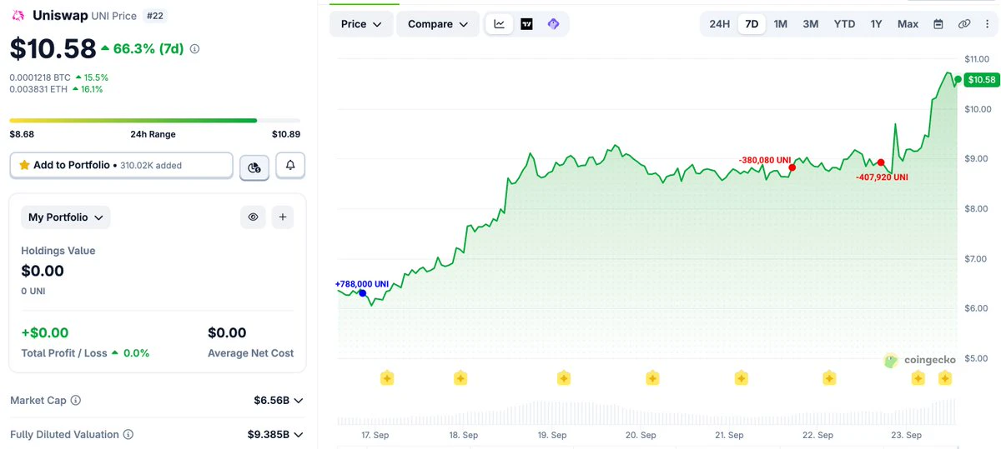Select the 1M time range
The width and height of the screenshot is (1001, 449).
[x=780, y=24]
